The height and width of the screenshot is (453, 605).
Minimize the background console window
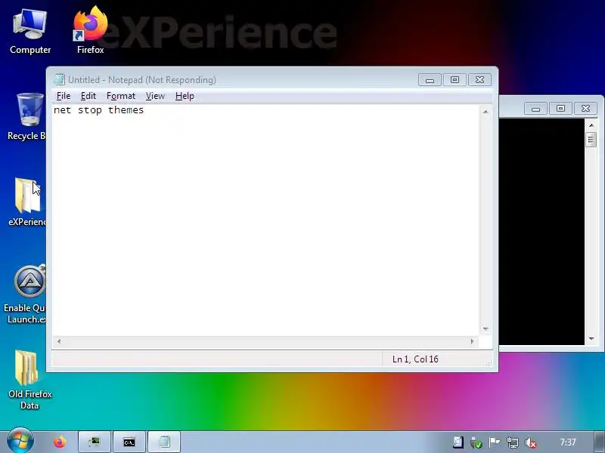click(x=535, y=109)
